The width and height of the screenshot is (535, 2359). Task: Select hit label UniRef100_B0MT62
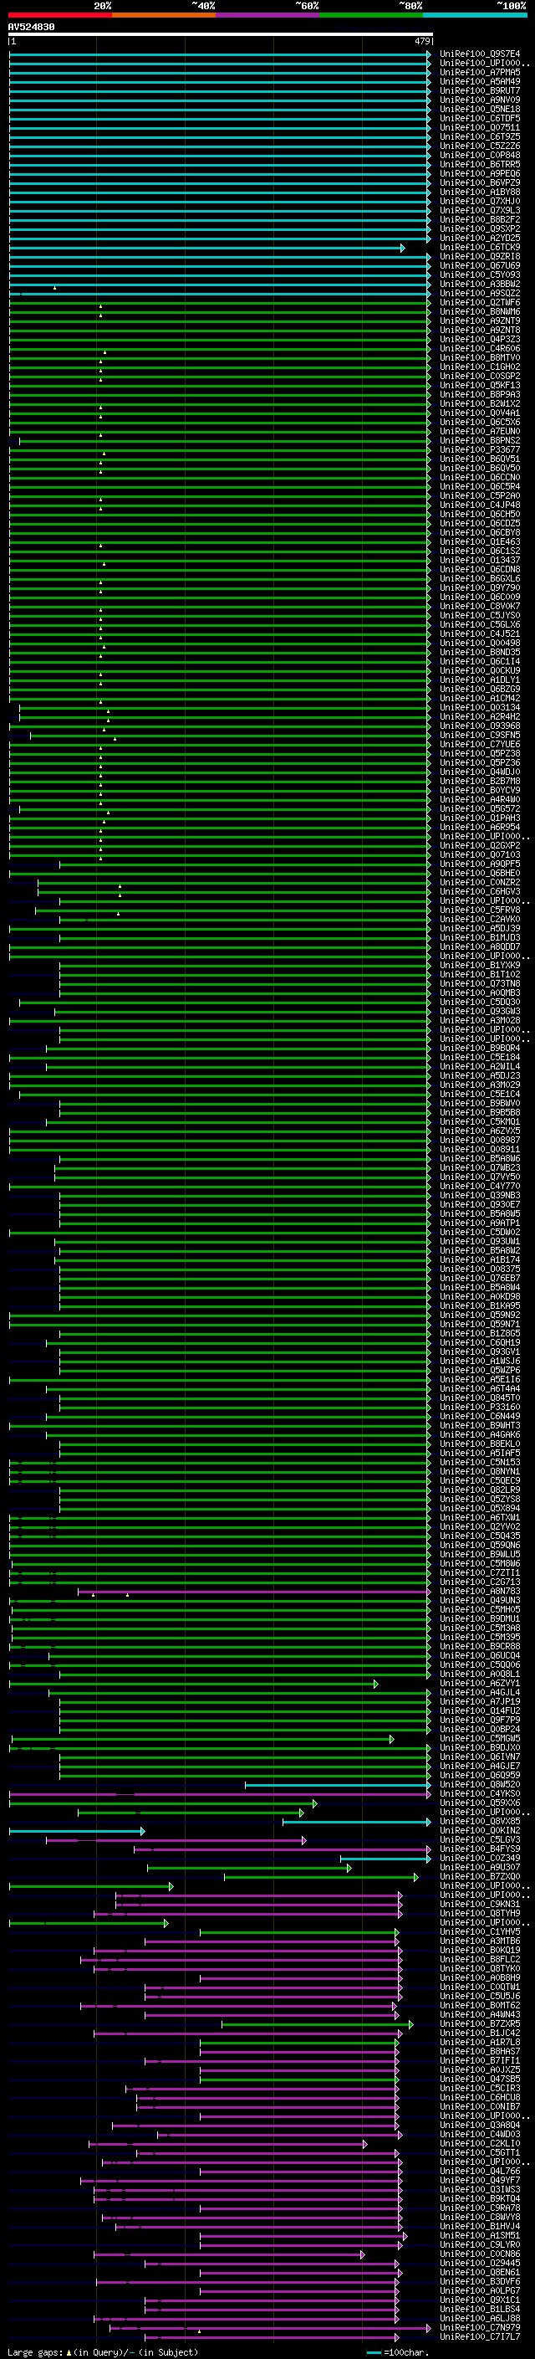480,2004
